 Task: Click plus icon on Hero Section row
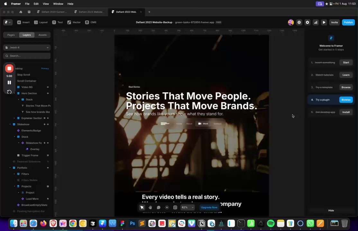(x=48, y=93)
